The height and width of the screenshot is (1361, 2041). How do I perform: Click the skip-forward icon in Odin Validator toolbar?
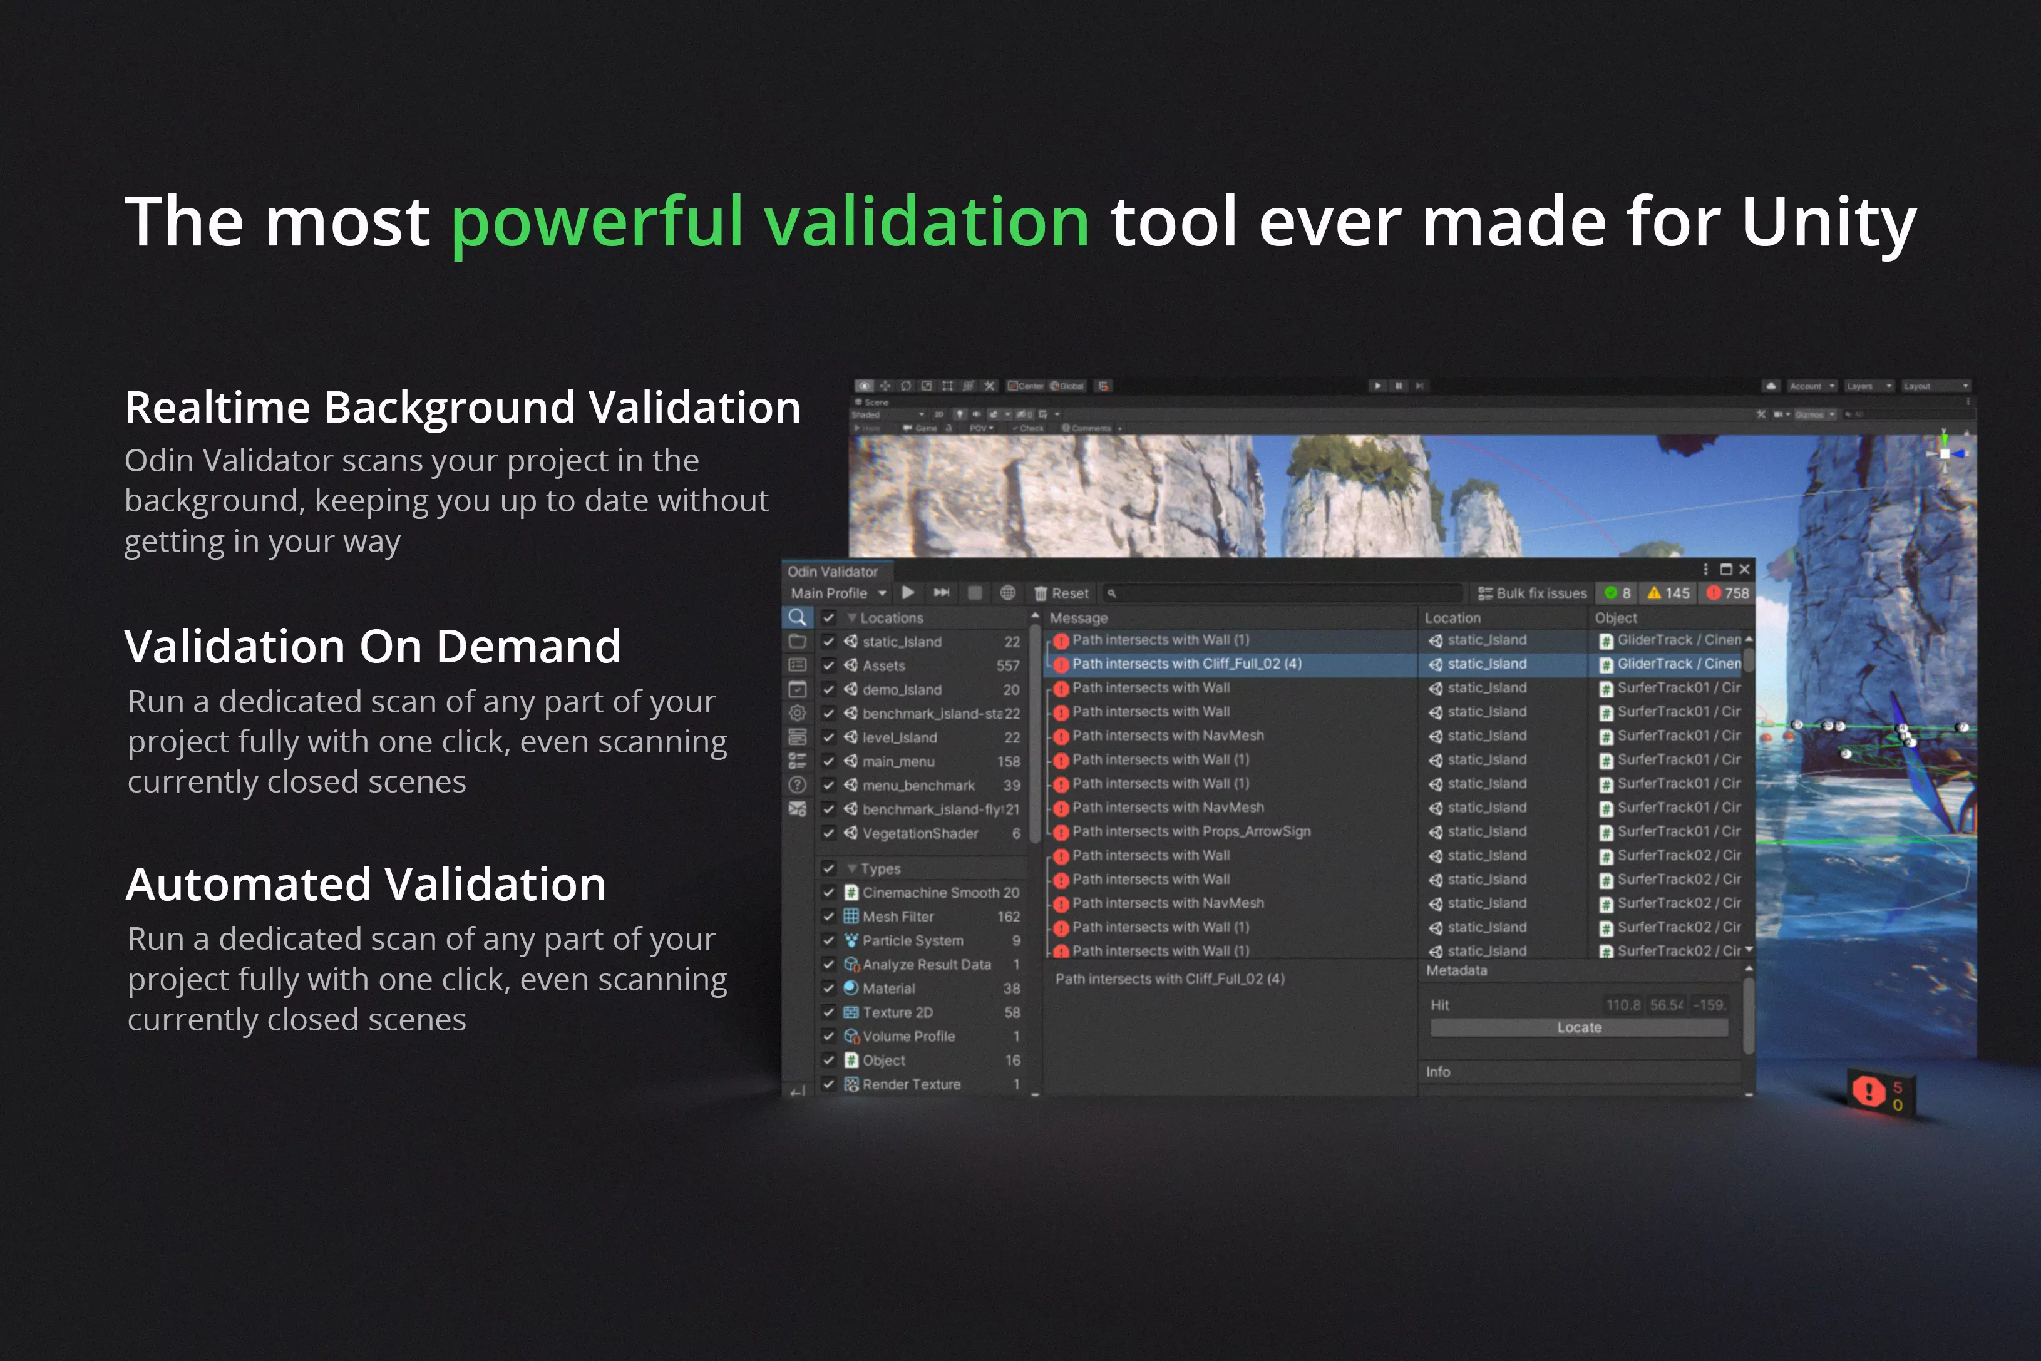click(942, 593)
